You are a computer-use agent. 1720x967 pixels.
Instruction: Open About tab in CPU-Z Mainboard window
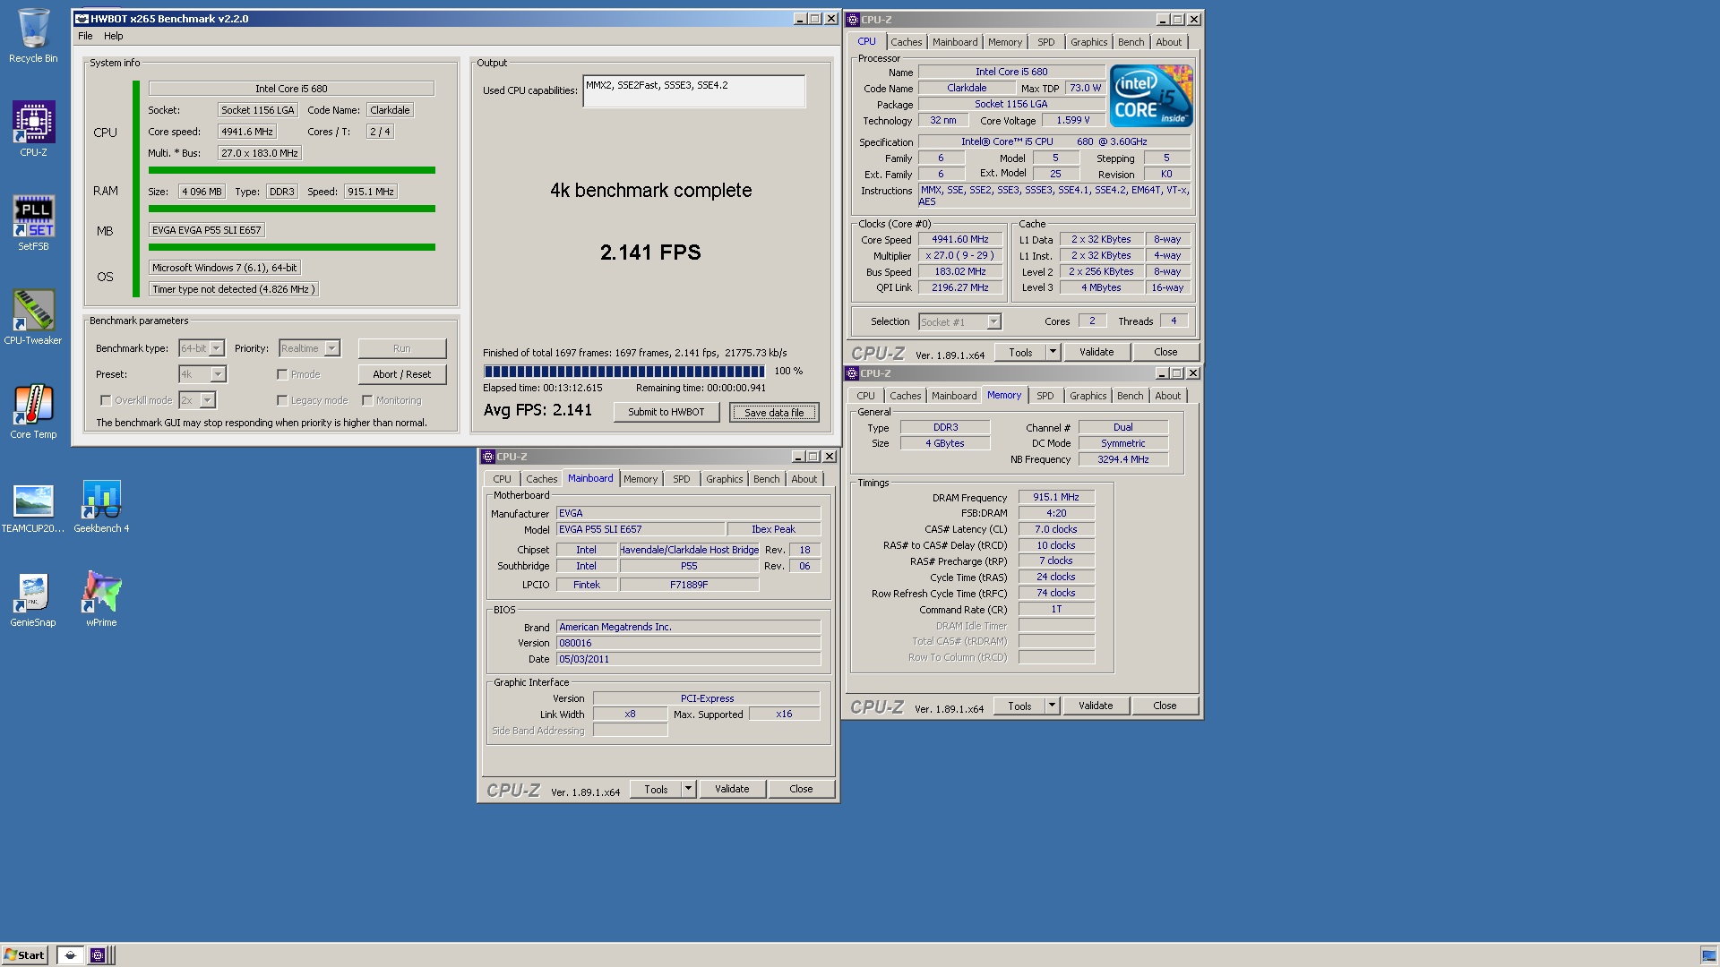[804, 479]
